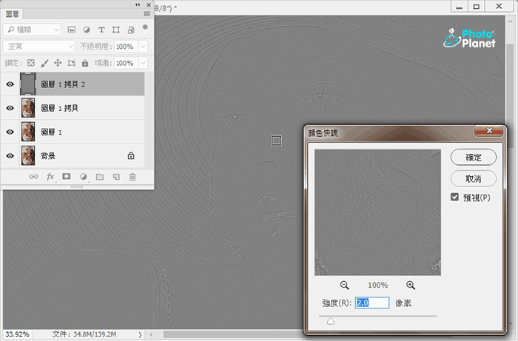The width and height of the screenshot is (518, 341).
Task: Lock image pixels brush icon
Action: click(44, 63)
